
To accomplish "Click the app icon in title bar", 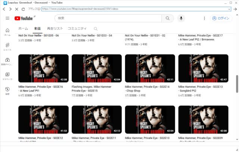I will [x=5, y=3].
